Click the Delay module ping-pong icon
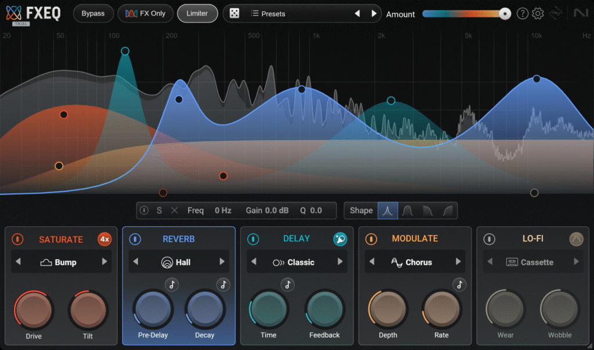The height and width of the screenshot is (350, 594). pos(340,239)
